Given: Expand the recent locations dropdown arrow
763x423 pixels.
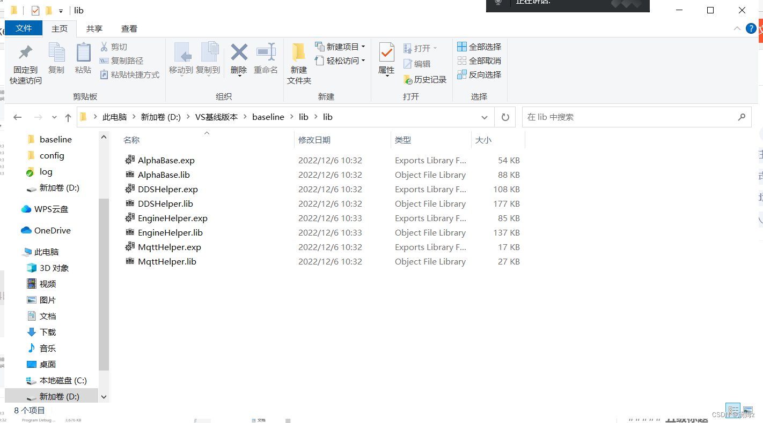Looking at the screenshot, I should (54, 117).
